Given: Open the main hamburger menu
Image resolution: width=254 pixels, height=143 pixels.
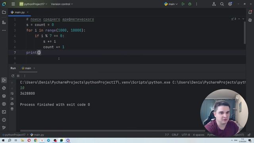Looking at the screenshot, I should coord(13,4).
